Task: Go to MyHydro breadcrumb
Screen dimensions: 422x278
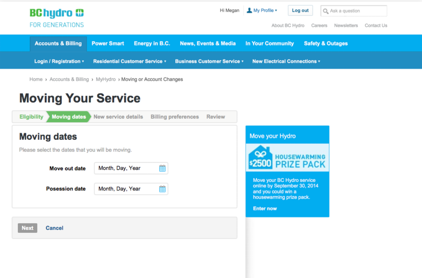Action: point(106,79)
